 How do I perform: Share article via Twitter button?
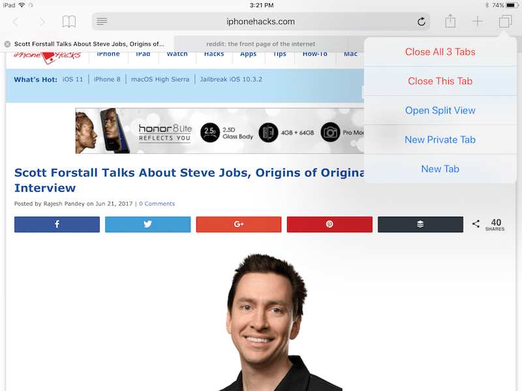[x=147, y=224]
